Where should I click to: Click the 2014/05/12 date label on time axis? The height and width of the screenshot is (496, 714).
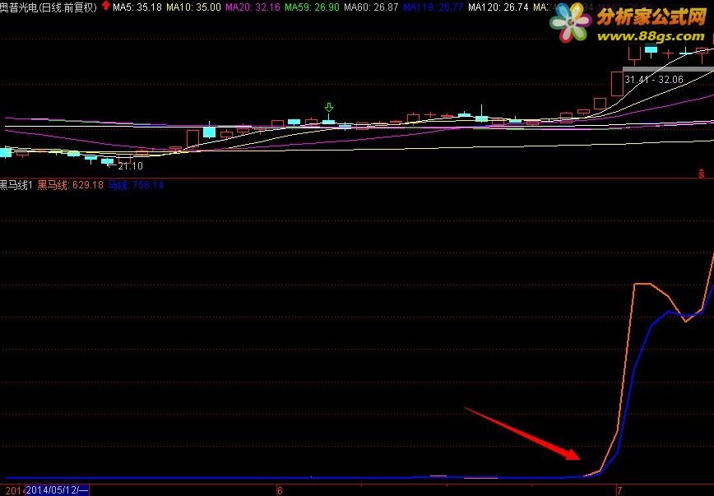pyautogui.click(x=57, y=490)
